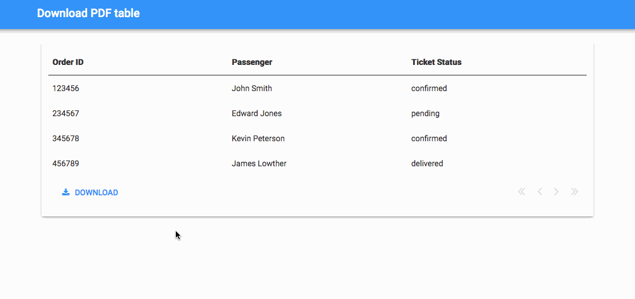The height and width of the screenshot is (299, 635).
Task: Click the download arrow icon
Action: click(x=65, y=192)
